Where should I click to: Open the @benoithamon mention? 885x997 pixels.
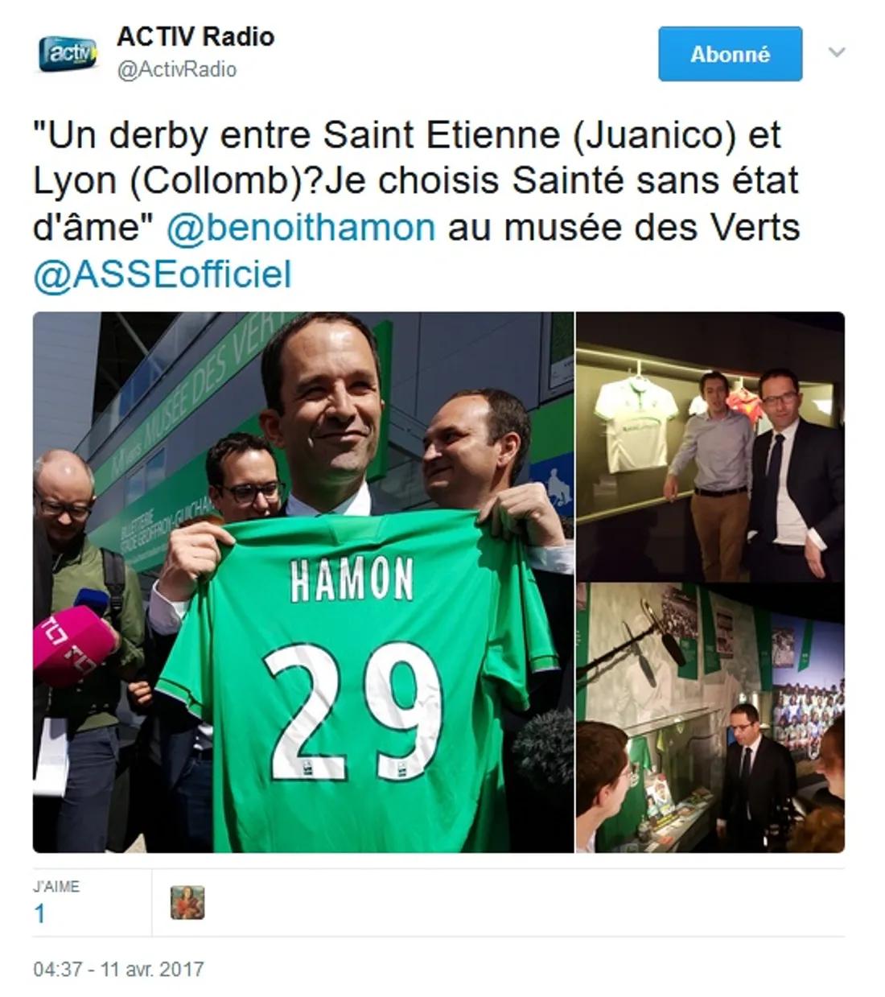pyautogui.click(x=301, y=227)
